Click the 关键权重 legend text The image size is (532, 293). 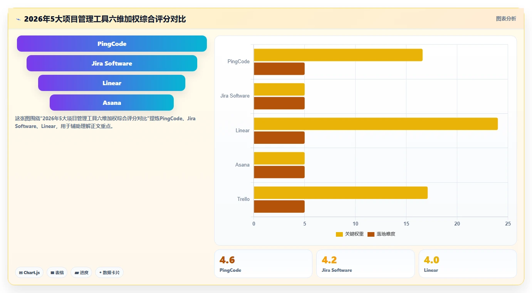click(x=354, y=234)
